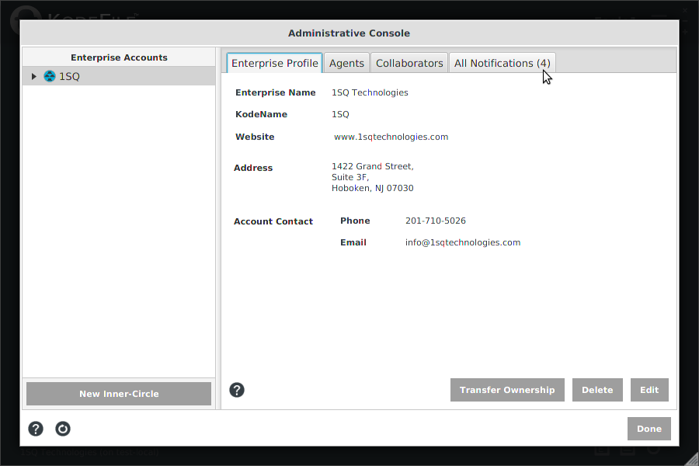Open the Collaborators tab
699x466 pixels.
[409, 64]
